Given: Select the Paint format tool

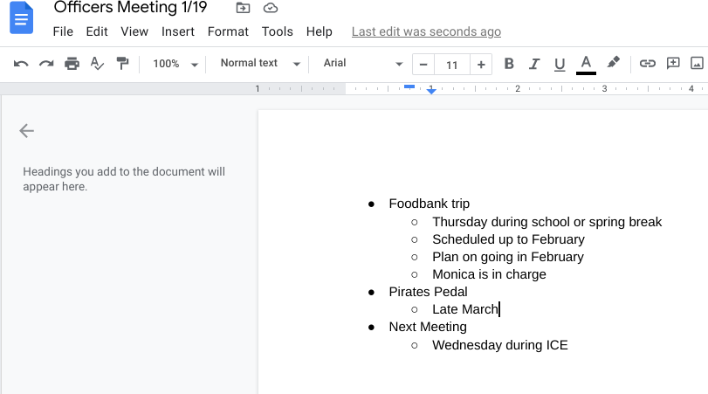Looking at the screenshot, I should (x=122, y=64).
